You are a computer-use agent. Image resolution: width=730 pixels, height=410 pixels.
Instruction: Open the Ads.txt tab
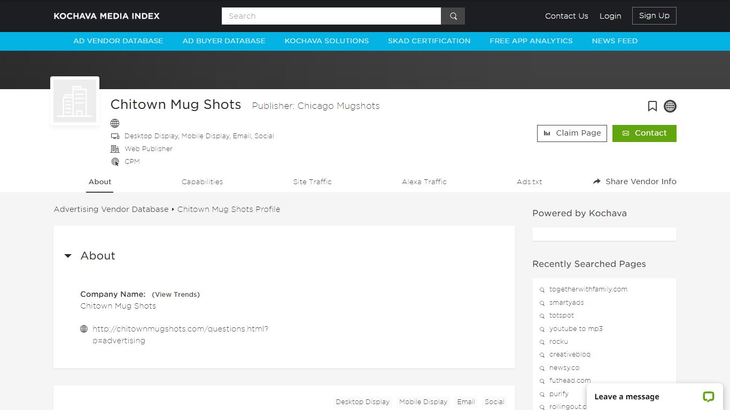pos(529,182)
